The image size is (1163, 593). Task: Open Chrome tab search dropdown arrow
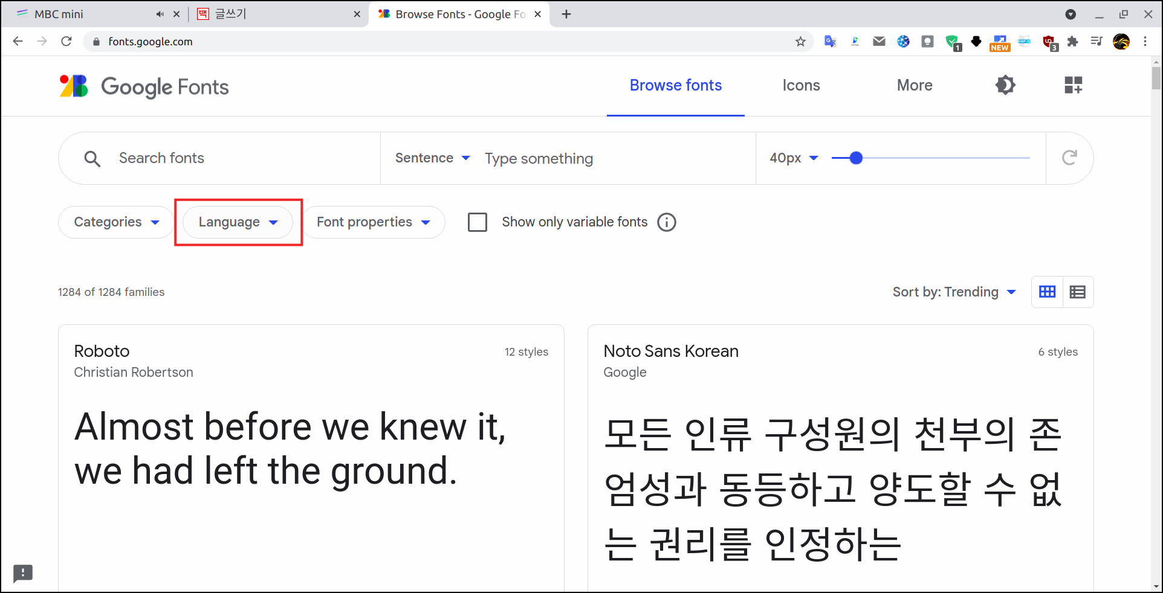pyautogui.click(x=1071, y=14)
